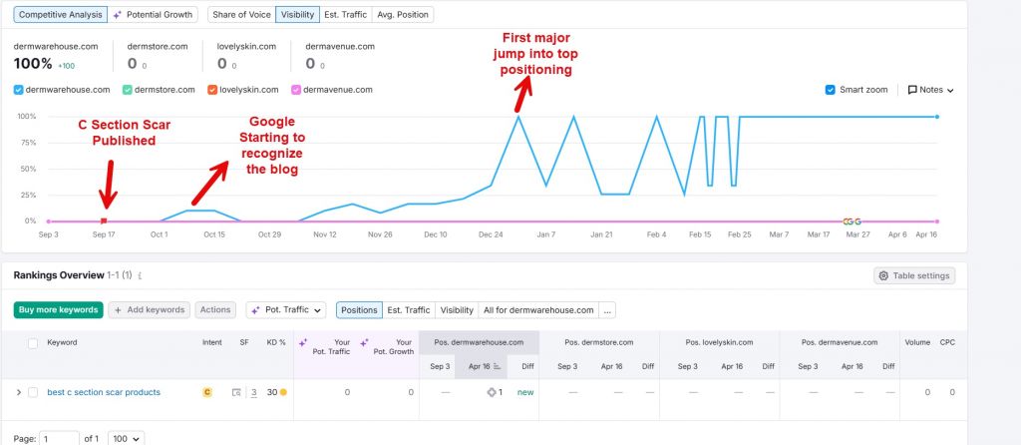Check the box for best c section scar products

[x=33, y=392]
